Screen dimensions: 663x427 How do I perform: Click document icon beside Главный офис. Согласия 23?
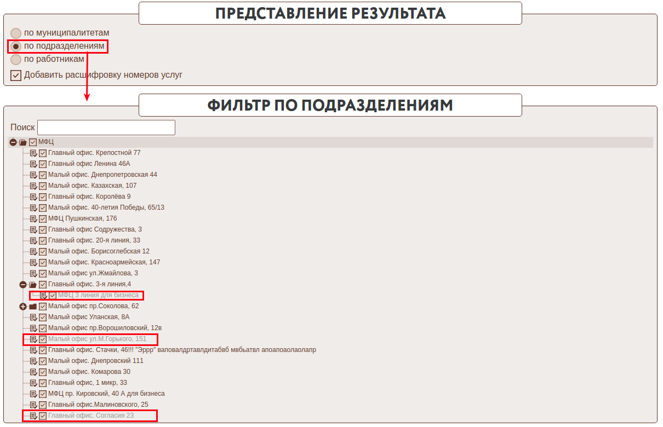[33, 416]
